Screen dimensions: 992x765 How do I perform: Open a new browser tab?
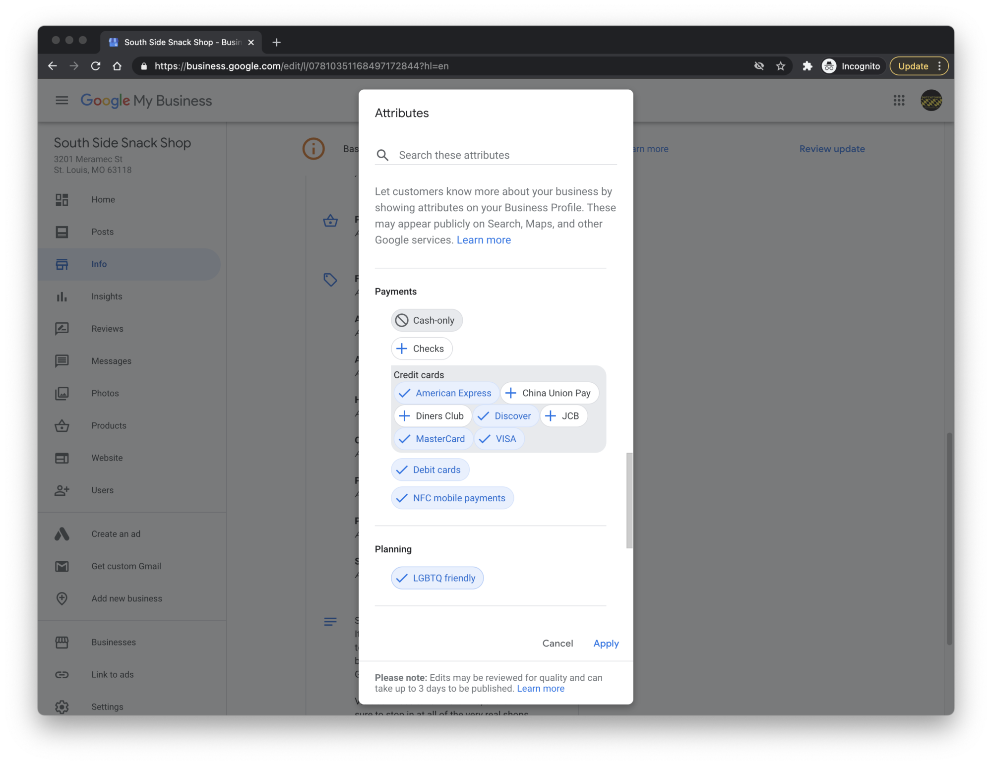pyautogui.click(x=277, y=42)
